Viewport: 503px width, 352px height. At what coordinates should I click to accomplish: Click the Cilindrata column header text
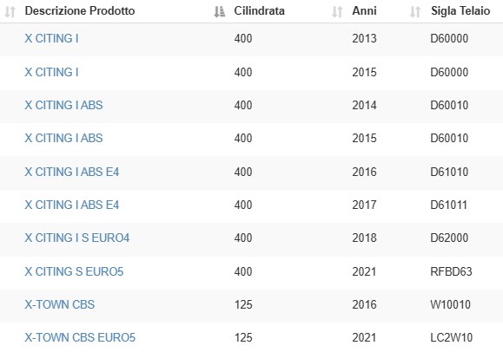click(259, 11)
